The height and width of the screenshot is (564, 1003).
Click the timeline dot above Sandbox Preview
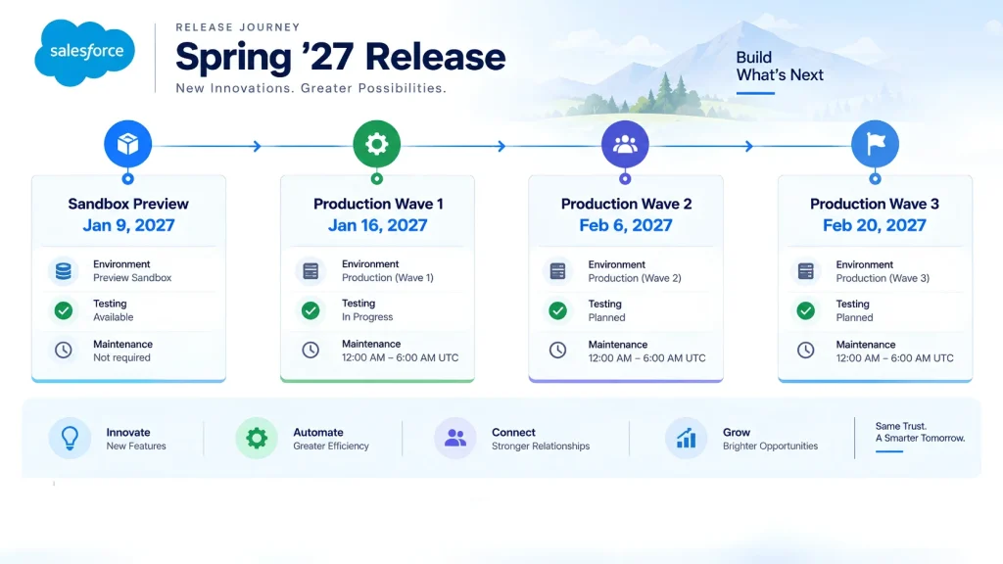point(128,179)
